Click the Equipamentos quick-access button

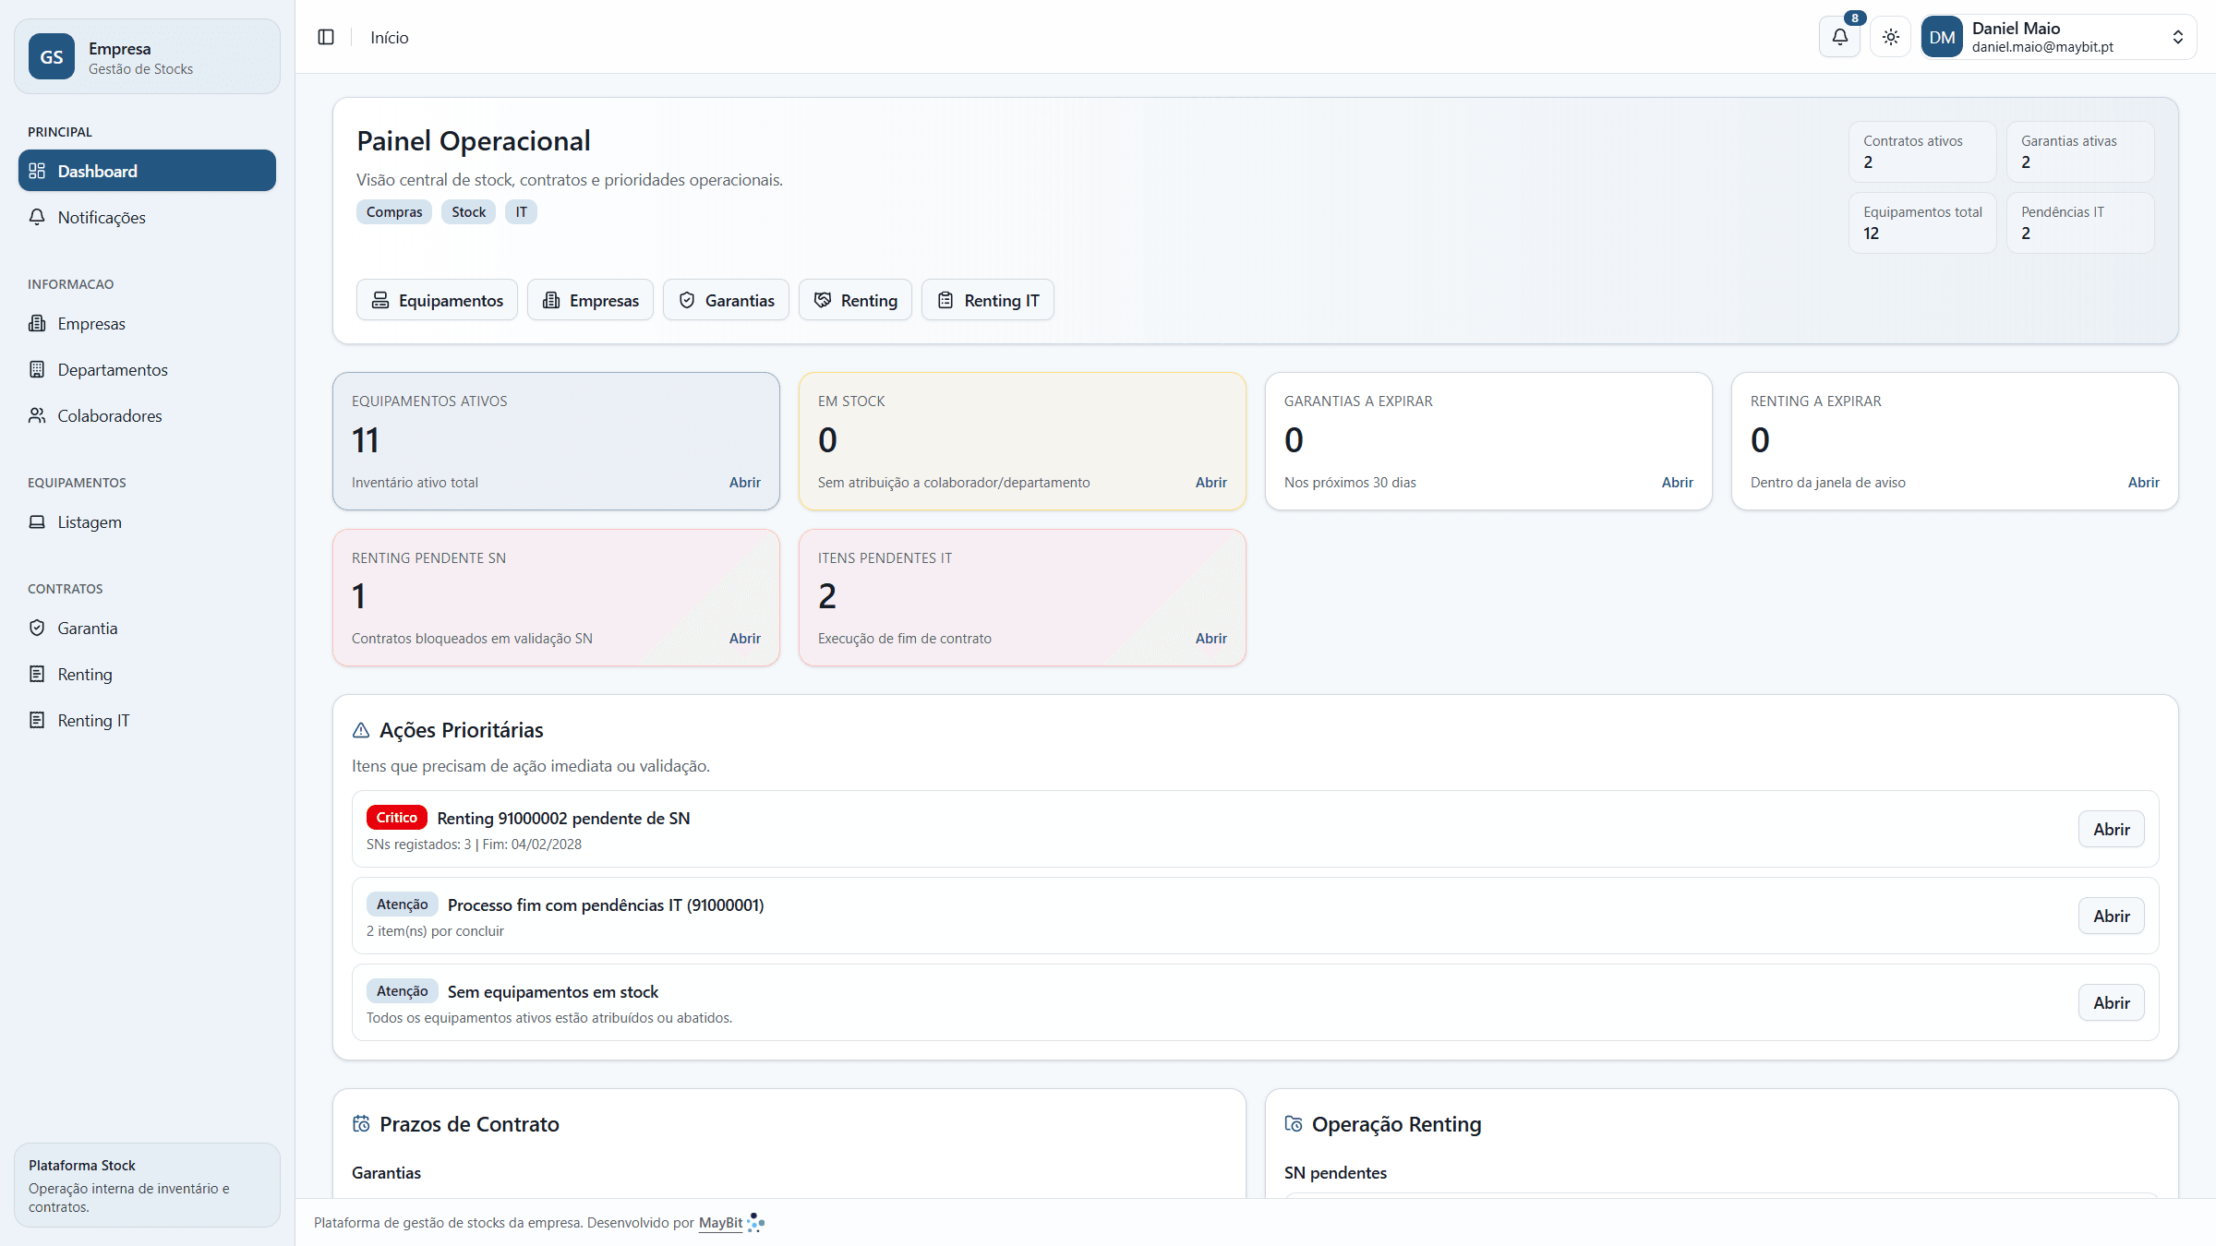pyautogui.click(x=437, y=301)
